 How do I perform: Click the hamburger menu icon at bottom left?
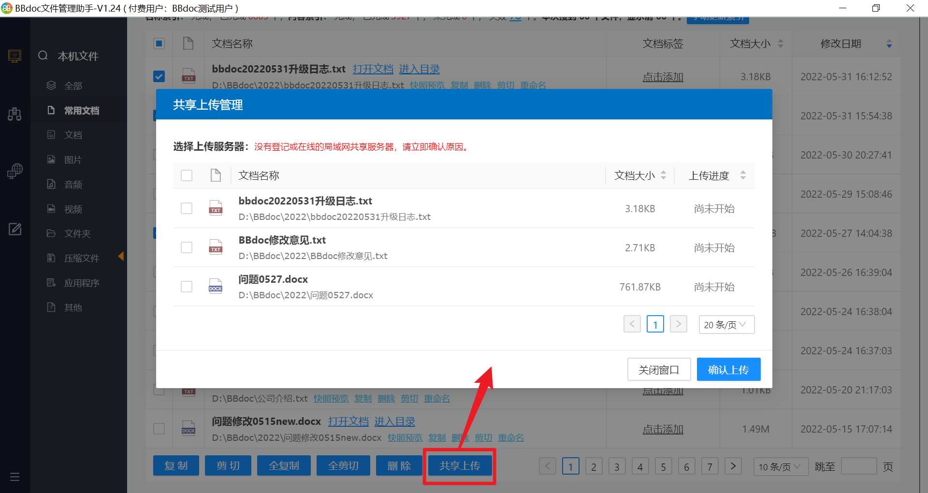point(14,477)
